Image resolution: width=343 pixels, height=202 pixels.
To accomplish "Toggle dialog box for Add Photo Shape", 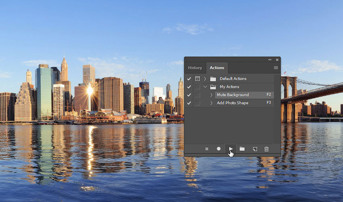I will pyautogui.click(x=197, y=103).
